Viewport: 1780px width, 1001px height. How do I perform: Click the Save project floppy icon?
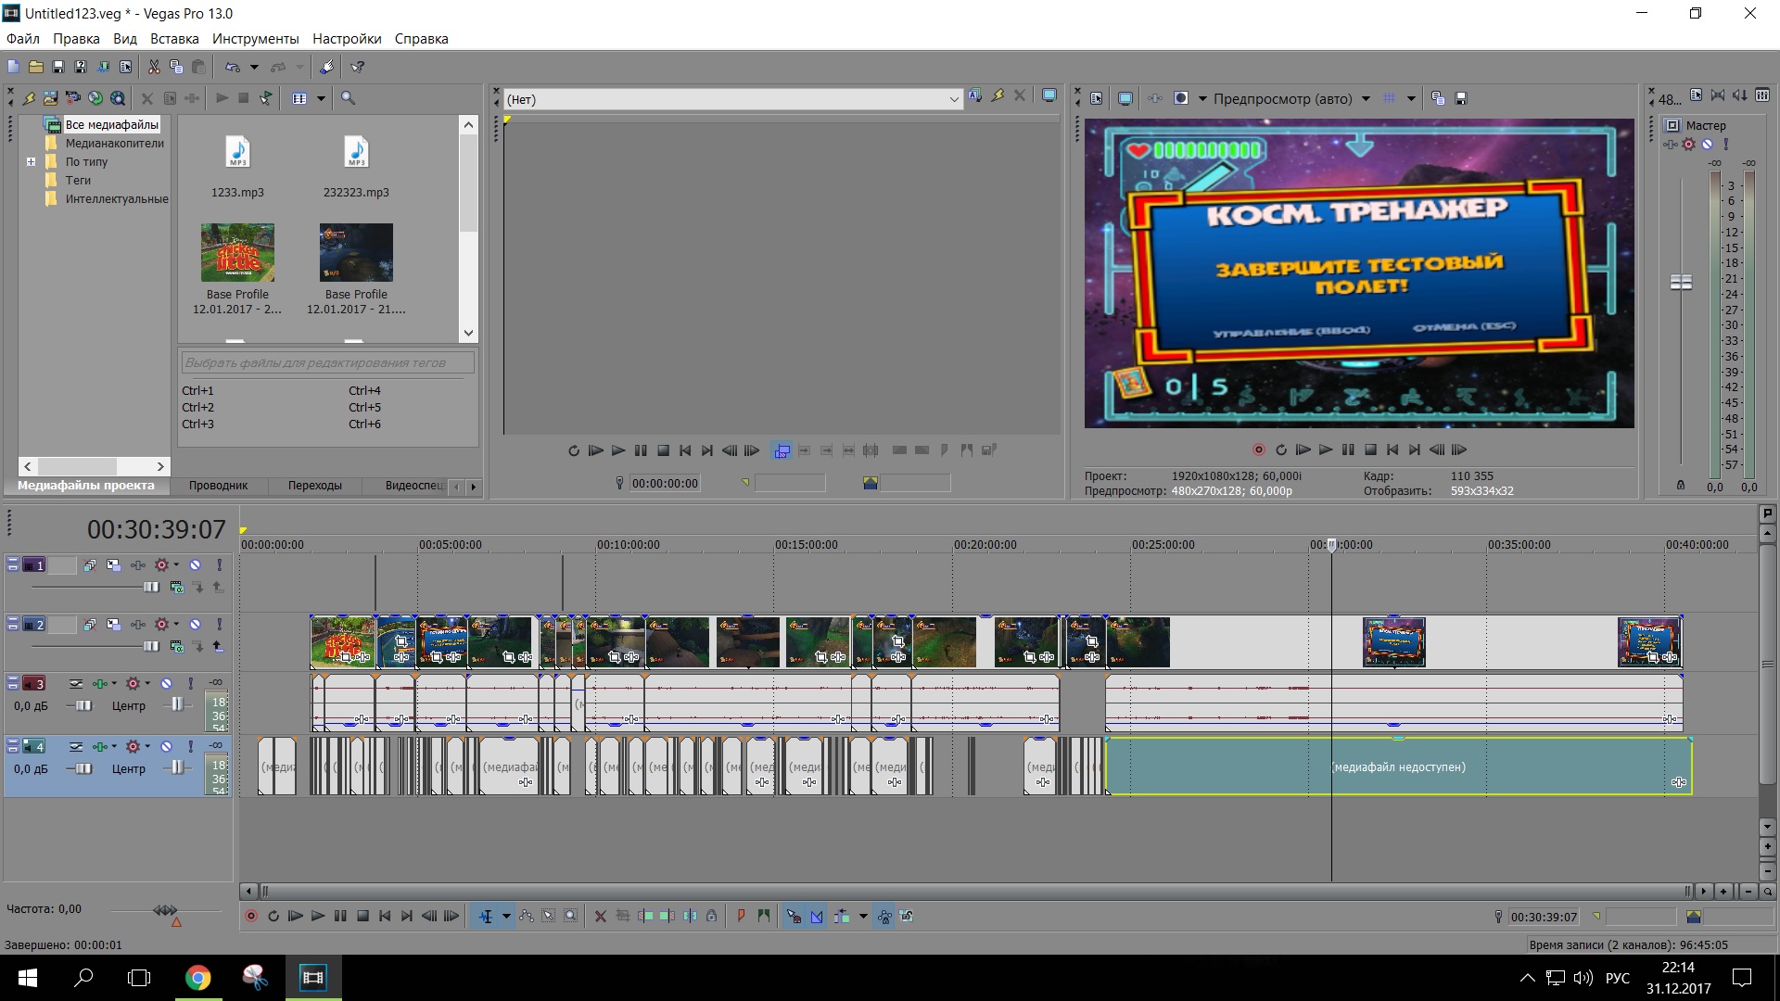coord(57,67)
